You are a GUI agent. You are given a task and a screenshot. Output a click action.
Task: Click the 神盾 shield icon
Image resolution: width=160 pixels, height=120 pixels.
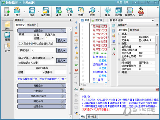click(107, 12)
